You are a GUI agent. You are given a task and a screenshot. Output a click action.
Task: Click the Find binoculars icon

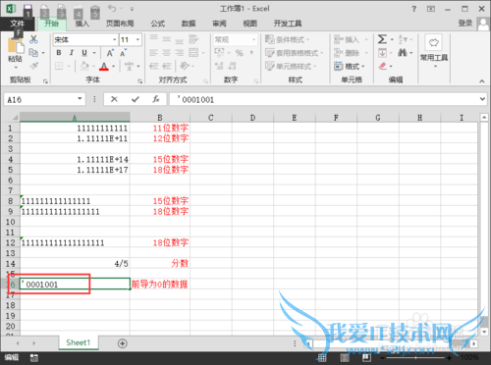pyautogui.click(x=403, y=53)
